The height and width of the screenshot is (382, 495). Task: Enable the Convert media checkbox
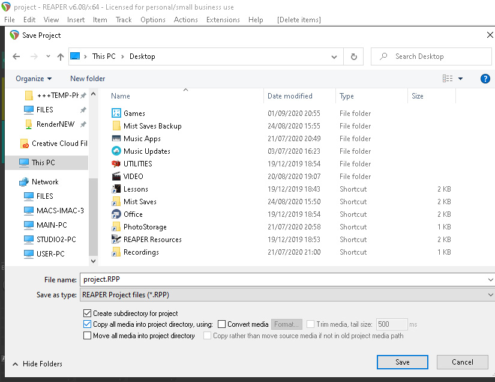pos(221,324)
